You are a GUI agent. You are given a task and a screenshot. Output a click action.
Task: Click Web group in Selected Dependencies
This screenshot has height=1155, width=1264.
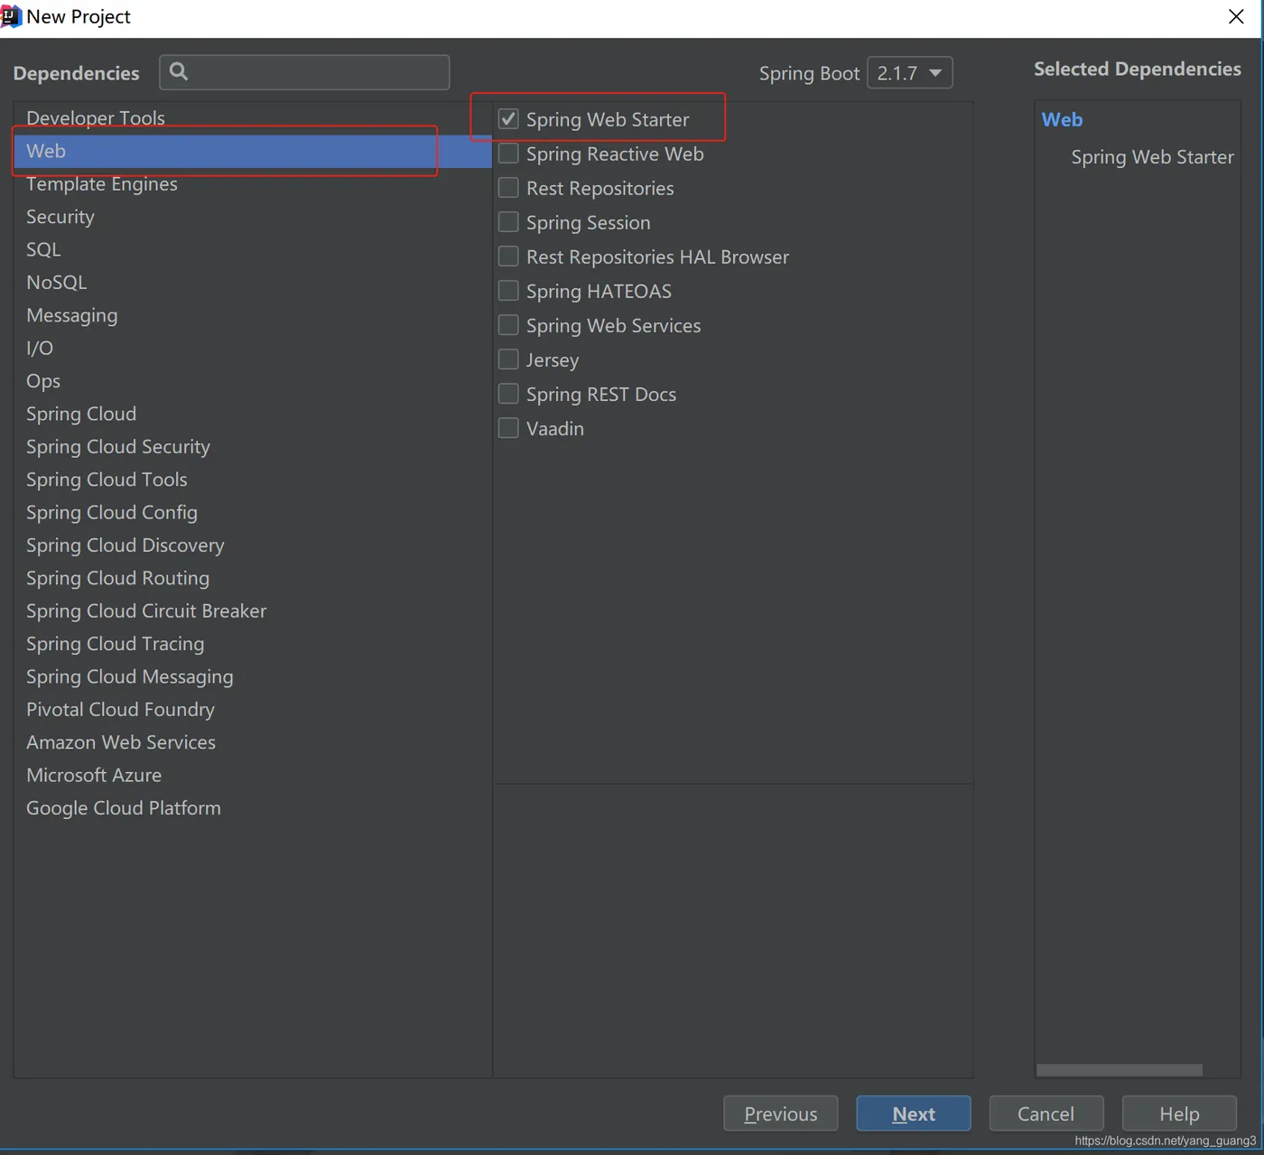(1062, 119)
